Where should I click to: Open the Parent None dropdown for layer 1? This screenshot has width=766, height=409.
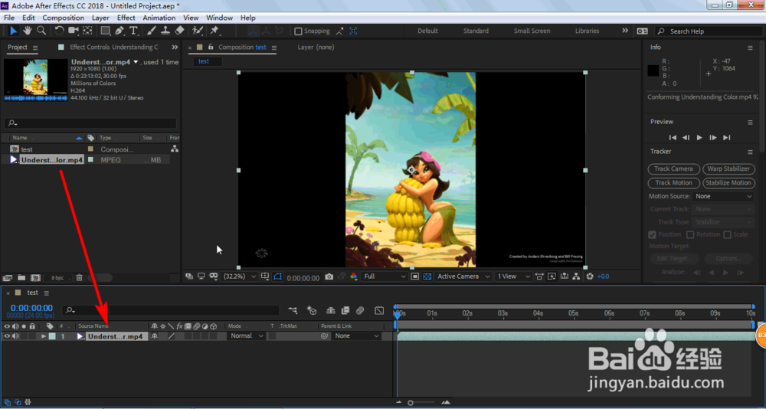(357, 336)
